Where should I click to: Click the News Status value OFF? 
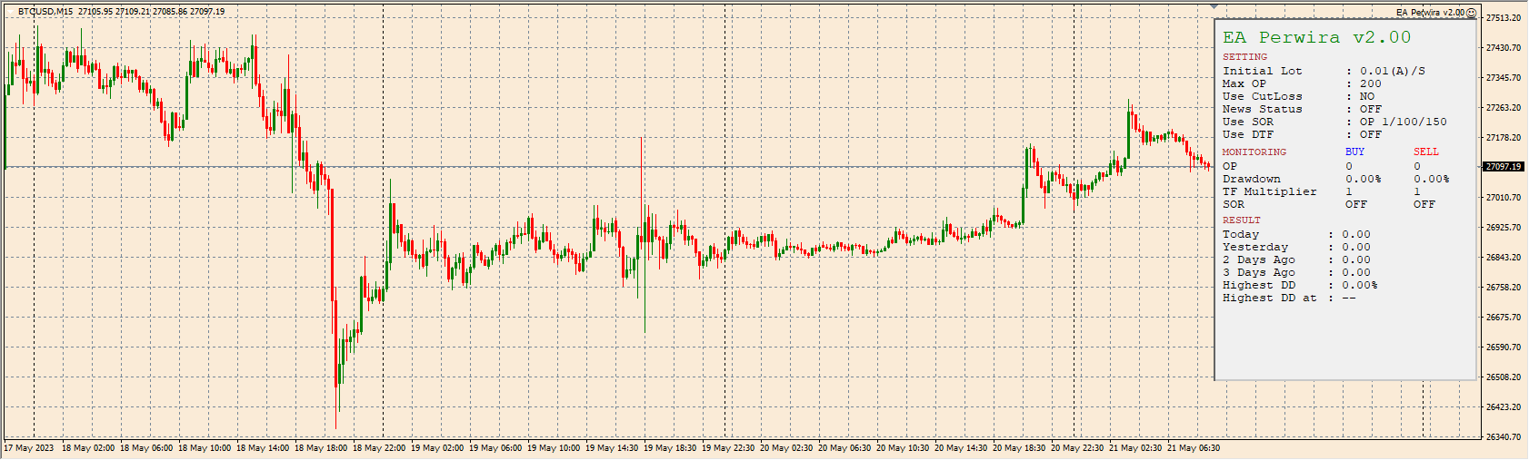(1371, 109)
